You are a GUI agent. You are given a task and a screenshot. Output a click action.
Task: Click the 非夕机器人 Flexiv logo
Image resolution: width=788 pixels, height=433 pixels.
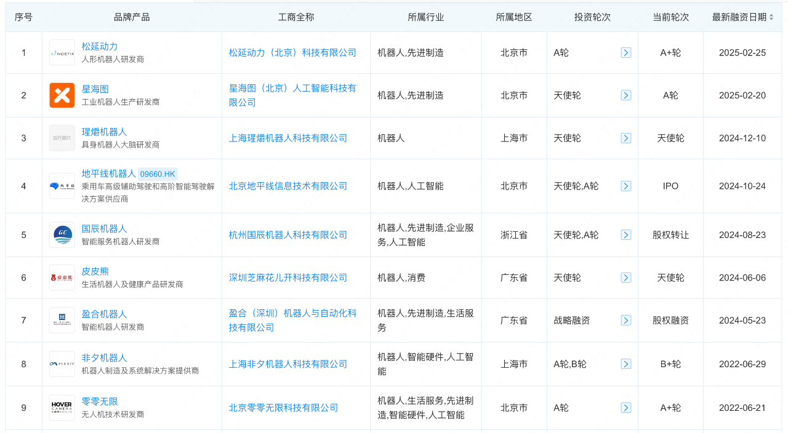click(x=62, y=363)
